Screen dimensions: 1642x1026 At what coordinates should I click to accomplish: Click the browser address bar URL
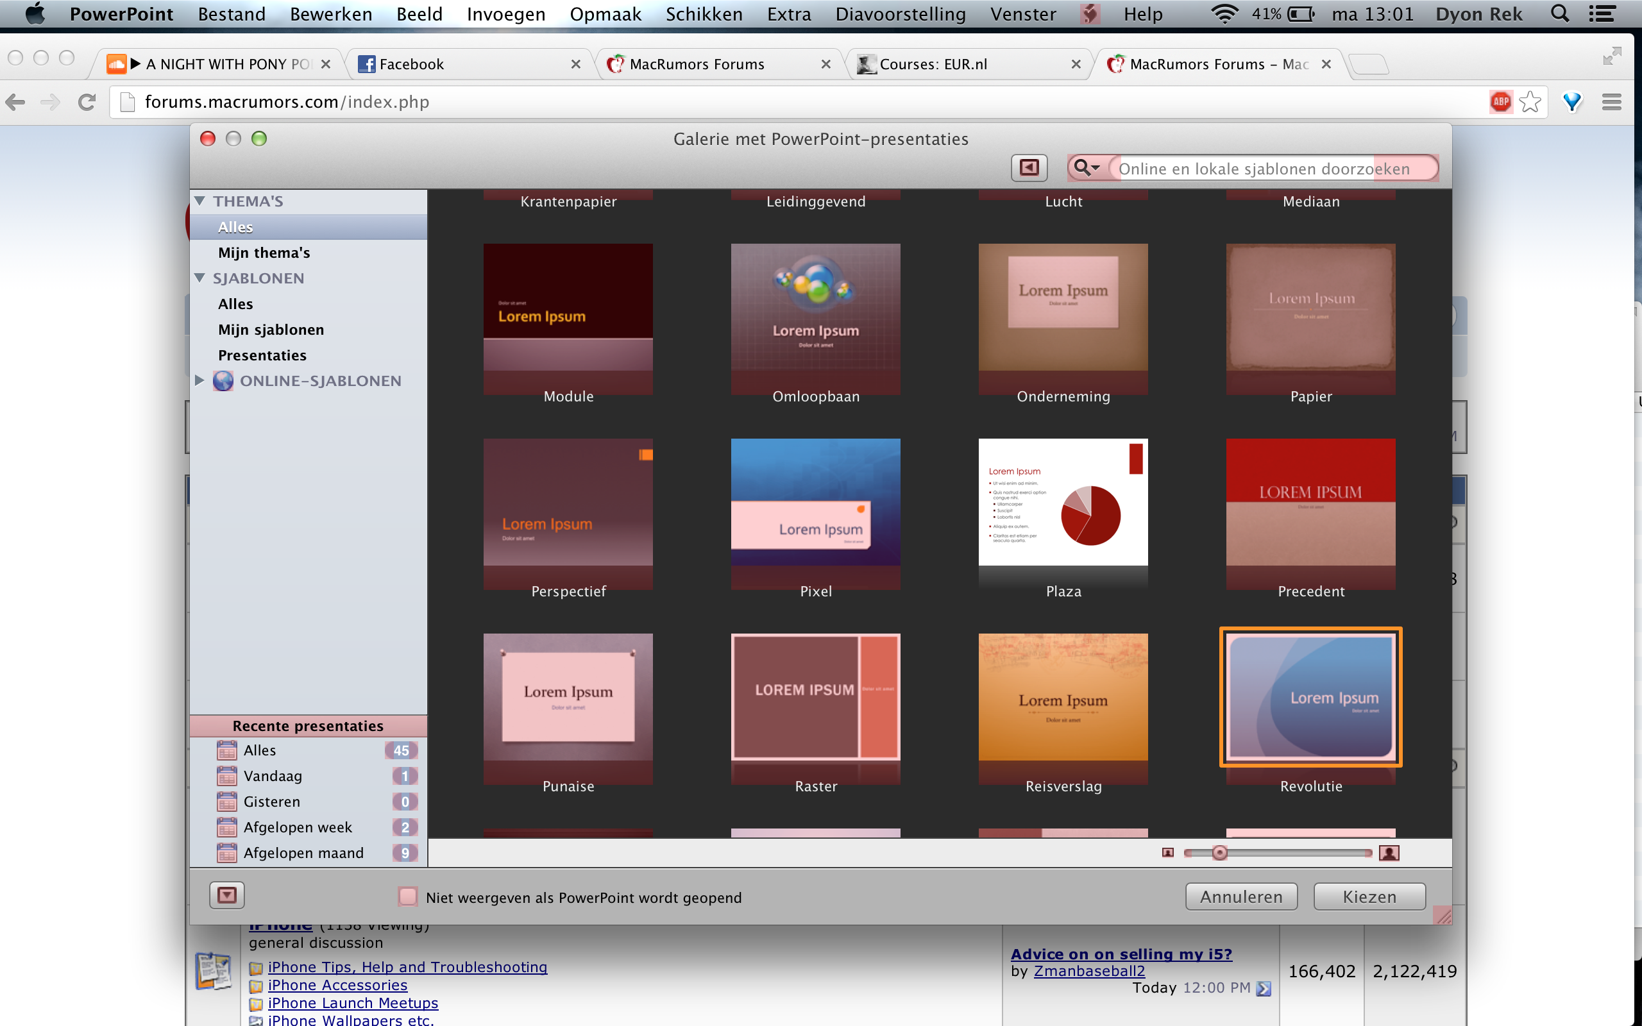pyautogui.click(x=287, y=102)
